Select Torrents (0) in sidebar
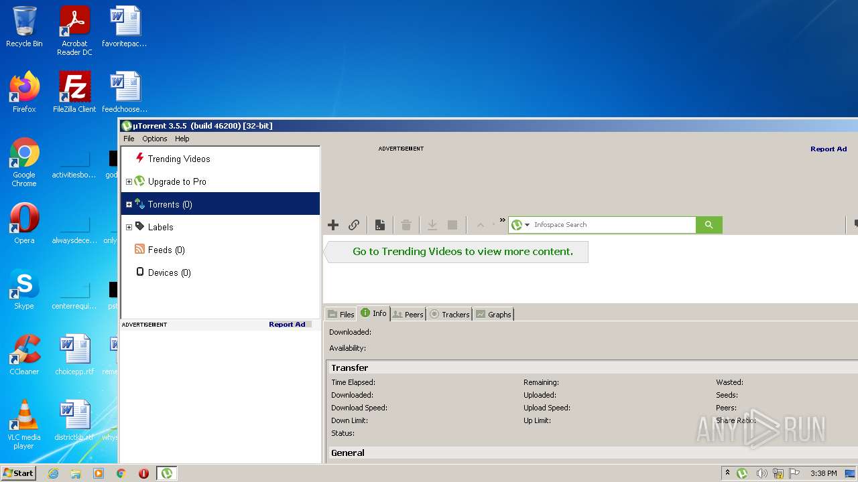This screenshot has height=482, width=858. coord(170,204)
